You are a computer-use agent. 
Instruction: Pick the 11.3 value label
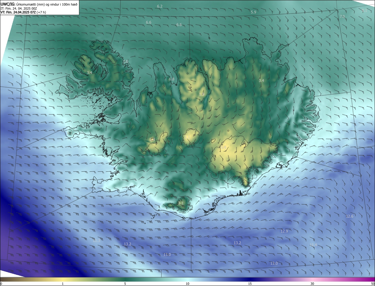[x=96, y=240]
